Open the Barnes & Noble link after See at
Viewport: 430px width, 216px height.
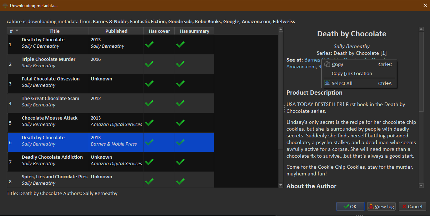312,60
